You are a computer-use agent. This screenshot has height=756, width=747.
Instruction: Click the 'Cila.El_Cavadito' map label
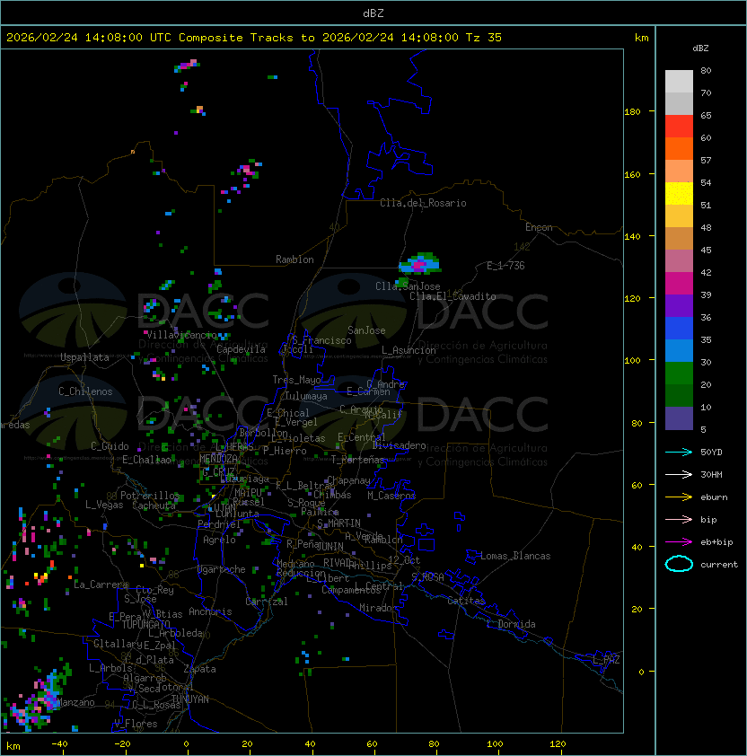tap(453, 296)
